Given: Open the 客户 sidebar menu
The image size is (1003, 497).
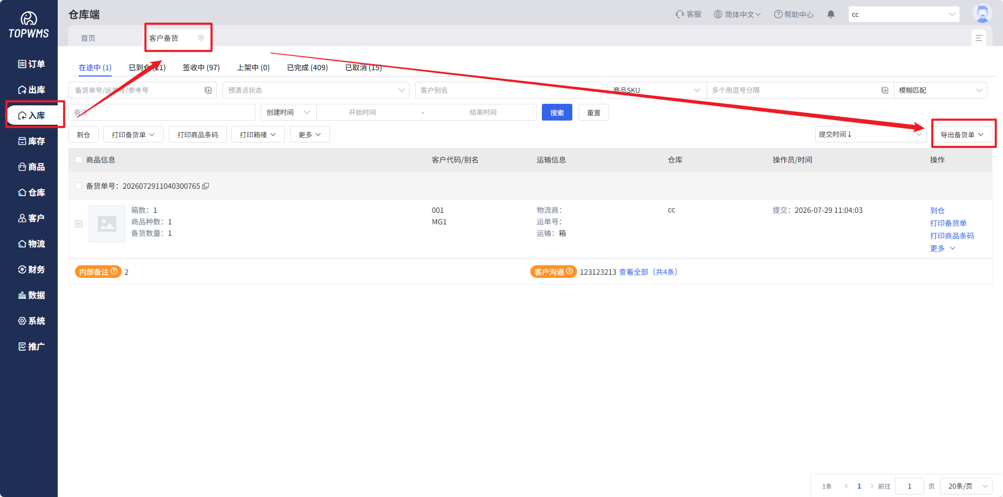Looking at the screenshot, I should coord(31,218).
